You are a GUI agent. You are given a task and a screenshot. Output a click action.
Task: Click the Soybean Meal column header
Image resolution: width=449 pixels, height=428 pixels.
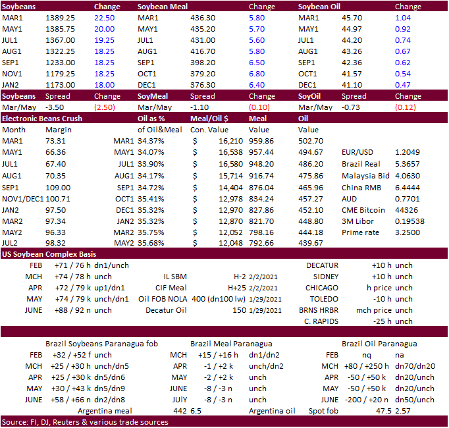(x=164, y=7)
